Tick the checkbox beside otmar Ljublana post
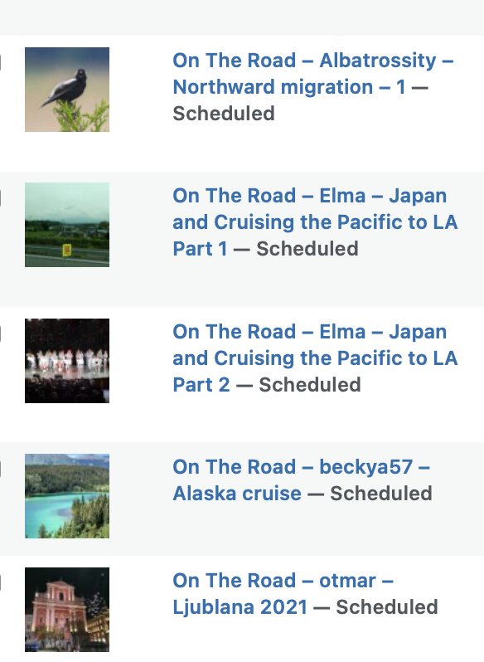 [x=1, y=582]
